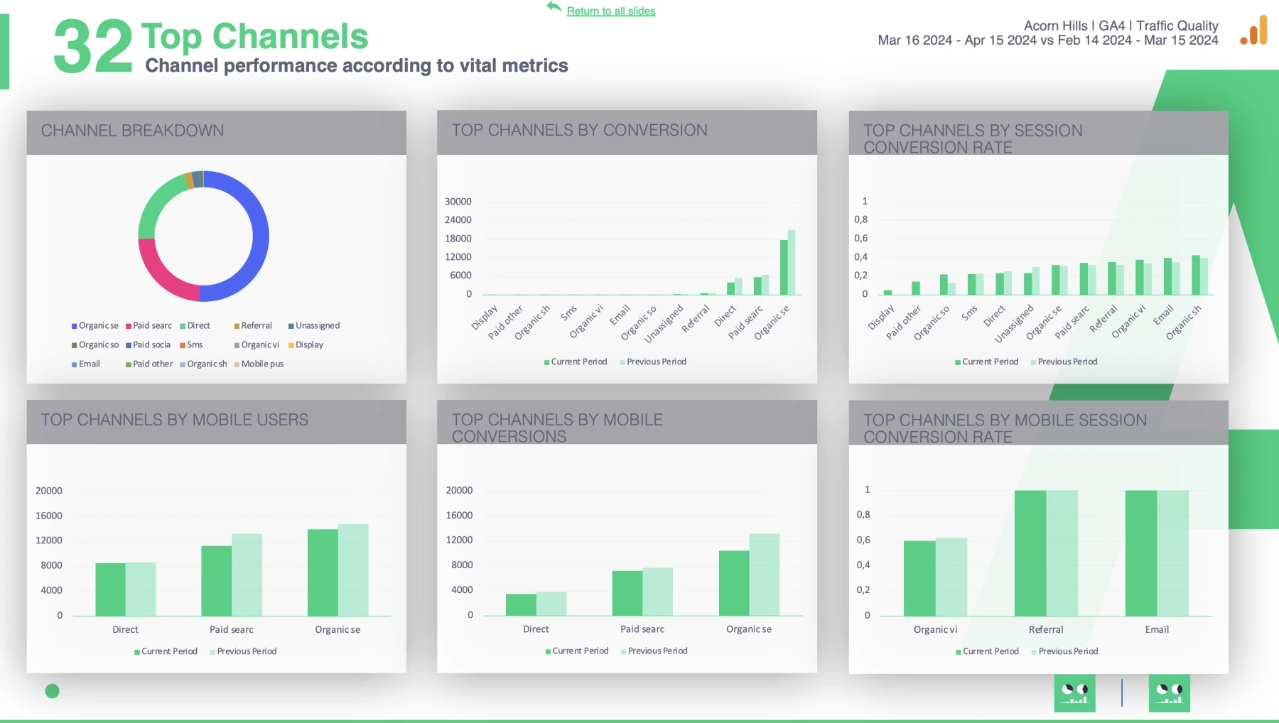Click the green segment of the donut chart
The width and height of the screenshot is (1279, 723).
coord(156,201)
